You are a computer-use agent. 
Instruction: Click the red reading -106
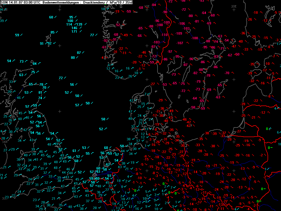182,24
